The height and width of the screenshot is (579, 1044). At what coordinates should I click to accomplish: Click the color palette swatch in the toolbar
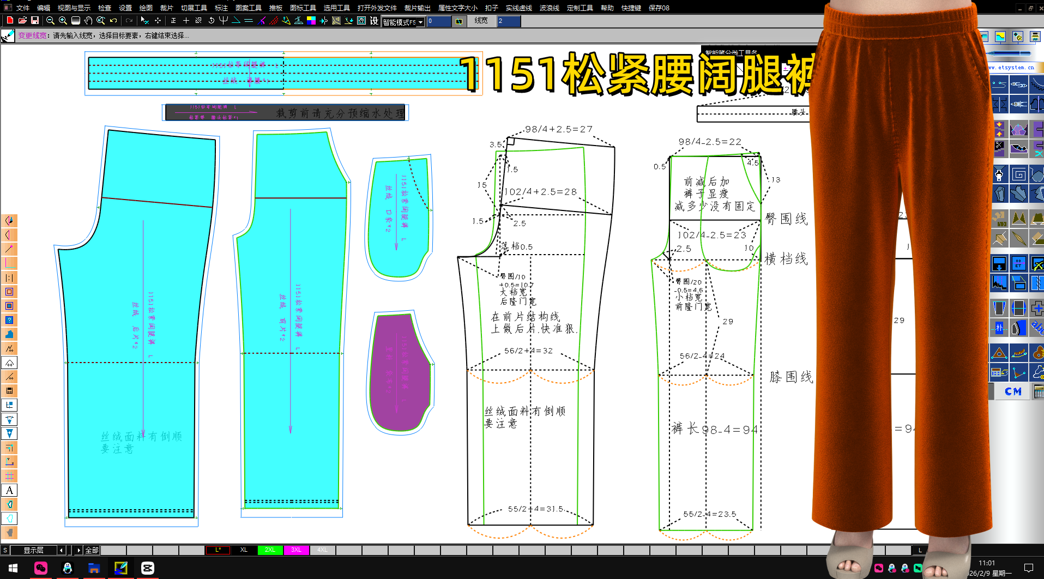(x=311, y=21)
